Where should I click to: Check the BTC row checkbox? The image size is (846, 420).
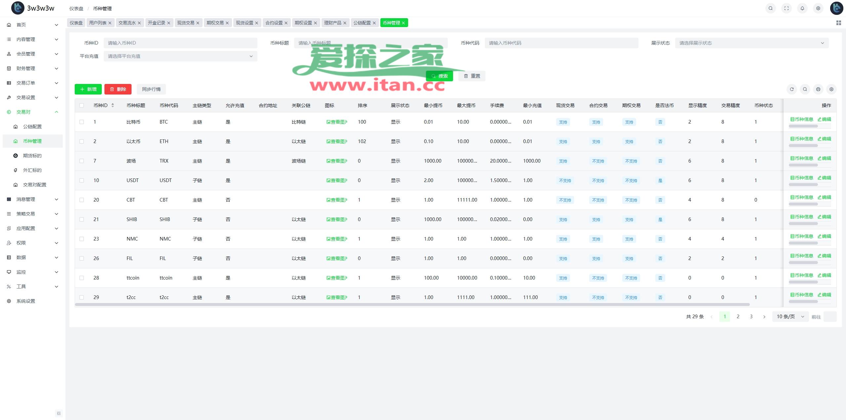pyautogui.click(x=82, y=122)
